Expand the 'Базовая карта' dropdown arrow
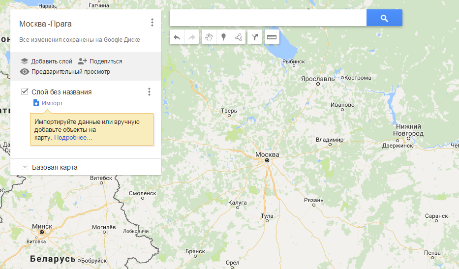 25,167
